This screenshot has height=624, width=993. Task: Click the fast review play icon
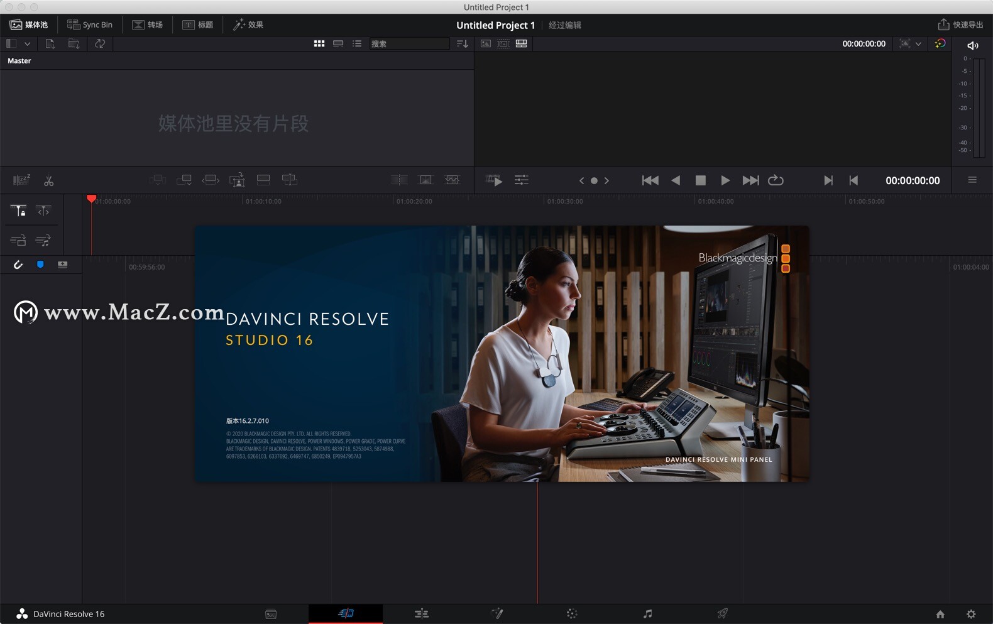pos(495,180)
